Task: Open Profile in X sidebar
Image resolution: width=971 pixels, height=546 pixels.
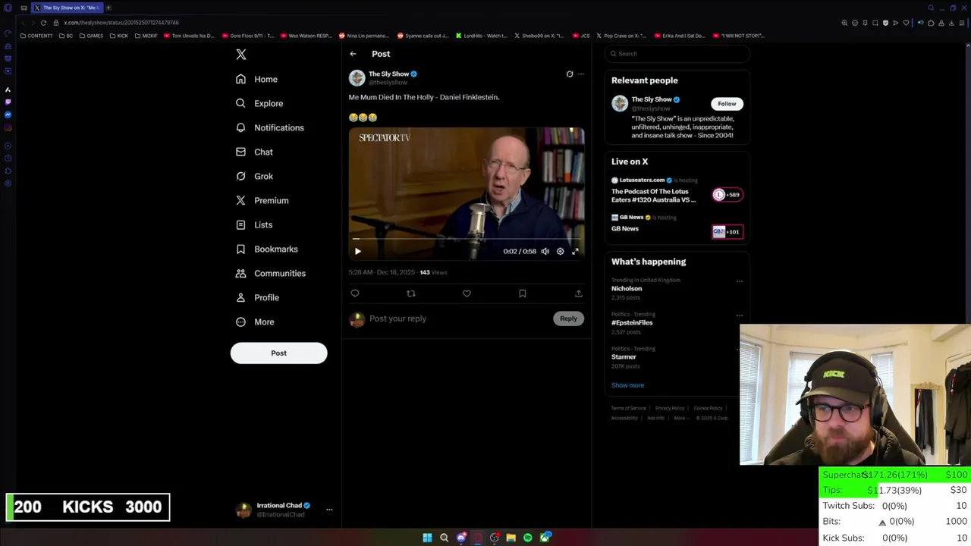Action: pyautogui.click(x=258, y=297)
